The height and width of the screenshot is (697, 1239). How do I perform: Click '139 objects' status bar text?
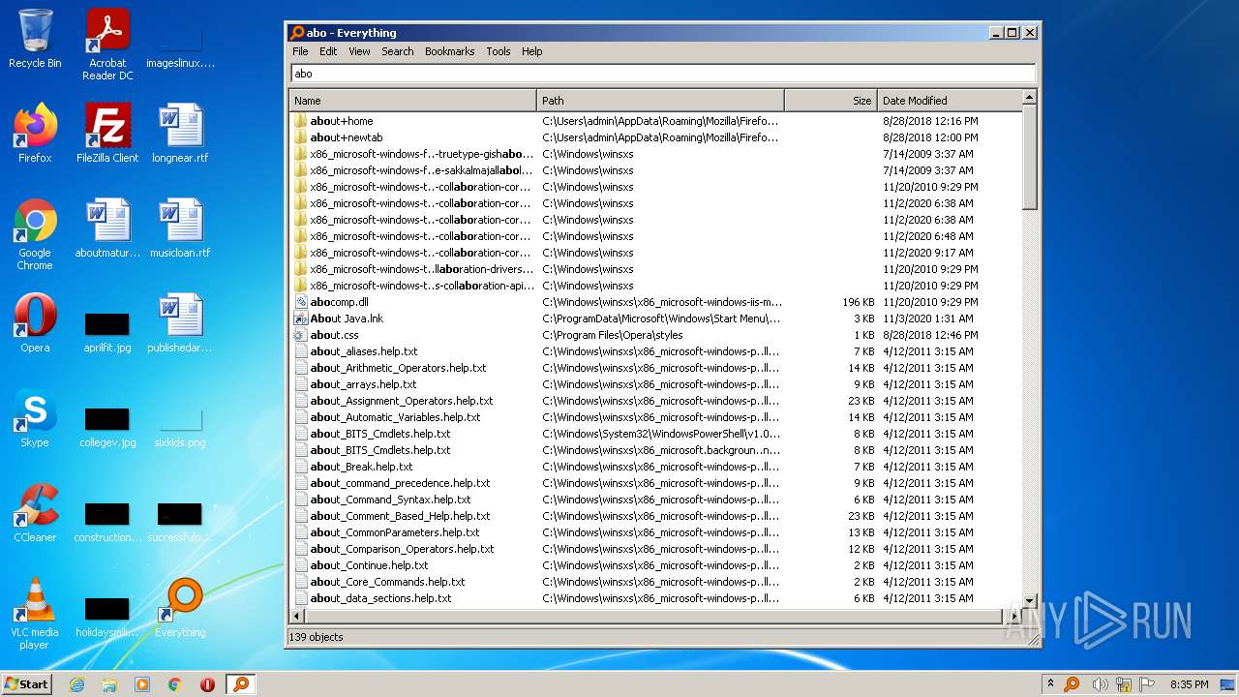pyautogui.click(x=316, y=637)
